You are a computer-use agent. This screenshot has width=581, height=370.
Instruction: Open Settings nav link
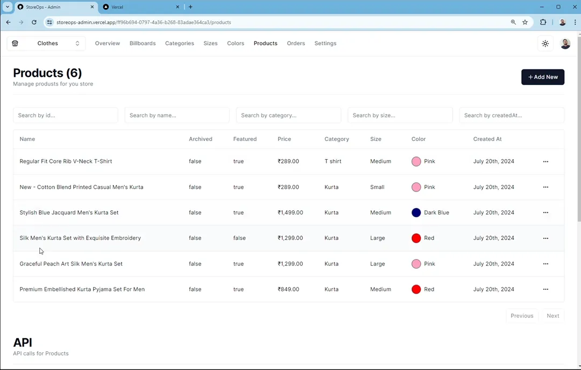click(x=325, y=44)
